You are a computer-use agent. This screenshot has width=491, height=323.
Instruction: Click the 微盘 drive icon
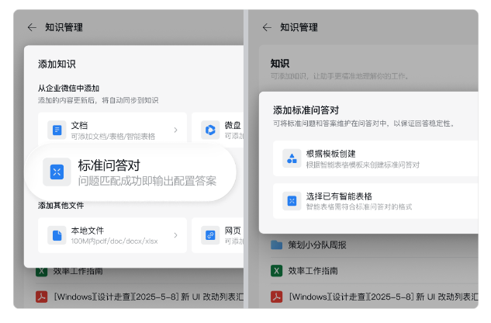coord(209,130)
